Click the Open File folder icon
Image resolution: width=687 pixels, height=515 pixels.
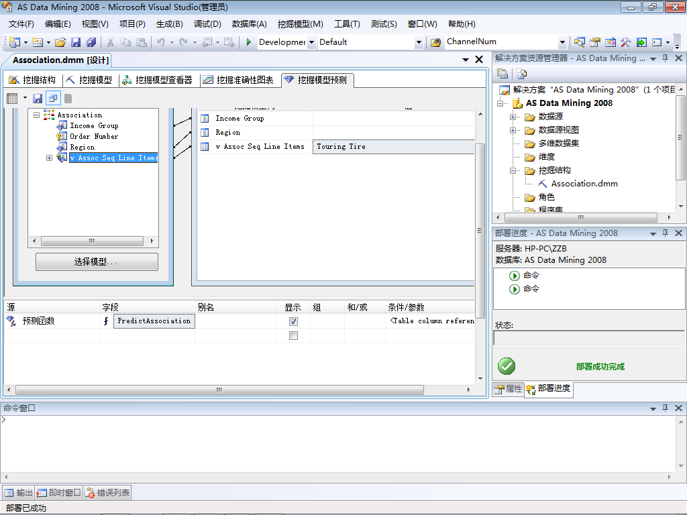pyautogui.click(x=60, y=42)
